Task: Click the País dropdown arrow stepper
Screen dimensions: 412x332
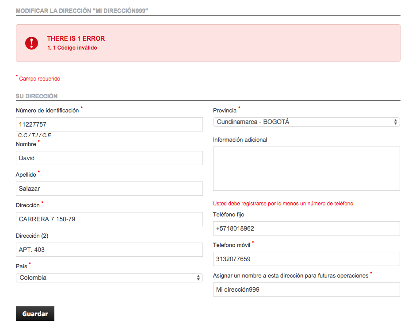Action: tap(198, 278)
